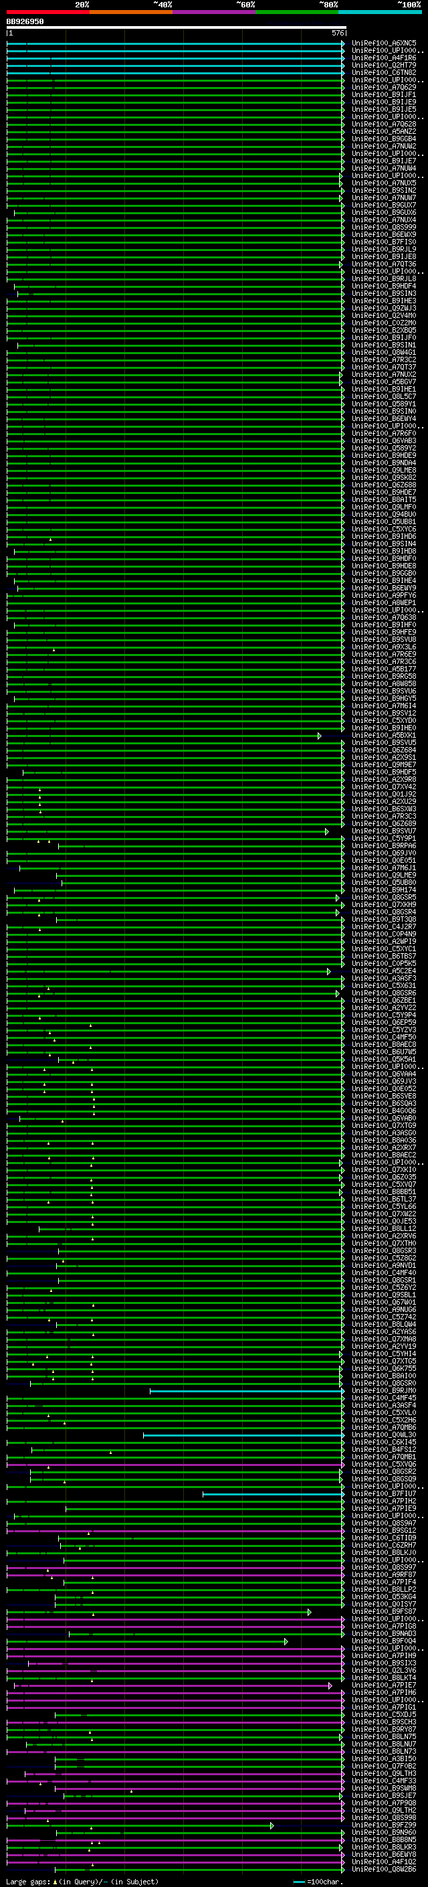Open hit UniRef100_Q2HT79
428x1887 pixels.
click(x=384, y=65)
